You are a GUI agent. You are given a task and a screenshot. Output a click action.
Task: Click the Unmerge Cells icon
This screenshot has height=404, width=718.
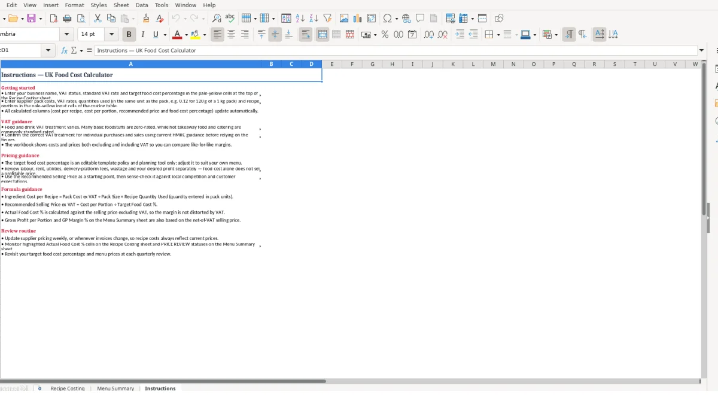point(350,35)
